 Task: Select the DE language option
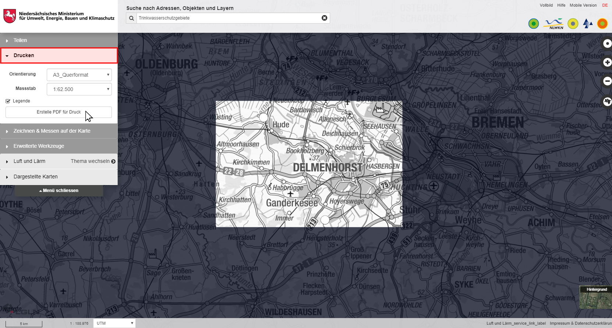605,5
